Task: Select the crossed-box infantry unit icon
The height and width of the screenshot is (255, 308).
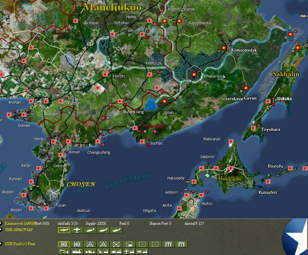Action: [116, 244]
